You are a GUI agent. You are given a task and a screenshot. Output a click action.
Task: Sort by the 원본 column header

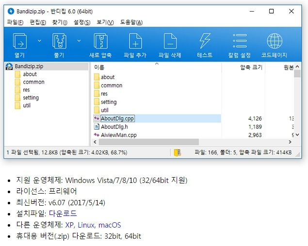pos(289,67)
